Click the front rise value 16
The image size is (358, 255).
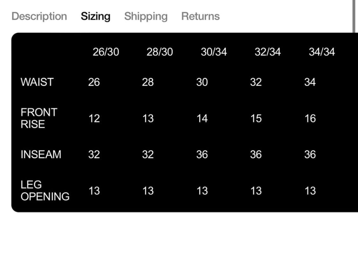coord(310,118)
